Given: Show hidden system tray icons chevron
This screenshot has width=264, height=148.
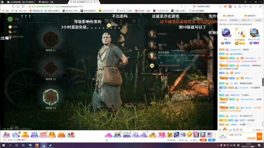Looking at the screenshot, I should 218,145.
